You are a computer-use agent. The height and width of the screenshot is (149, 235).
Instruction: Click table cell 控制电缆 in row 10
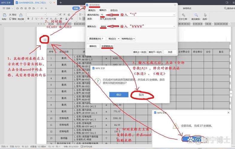pos(64,118)
